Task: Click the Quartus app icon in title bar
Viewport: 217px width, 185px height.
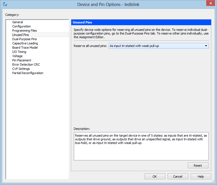Action: point(5,4)
